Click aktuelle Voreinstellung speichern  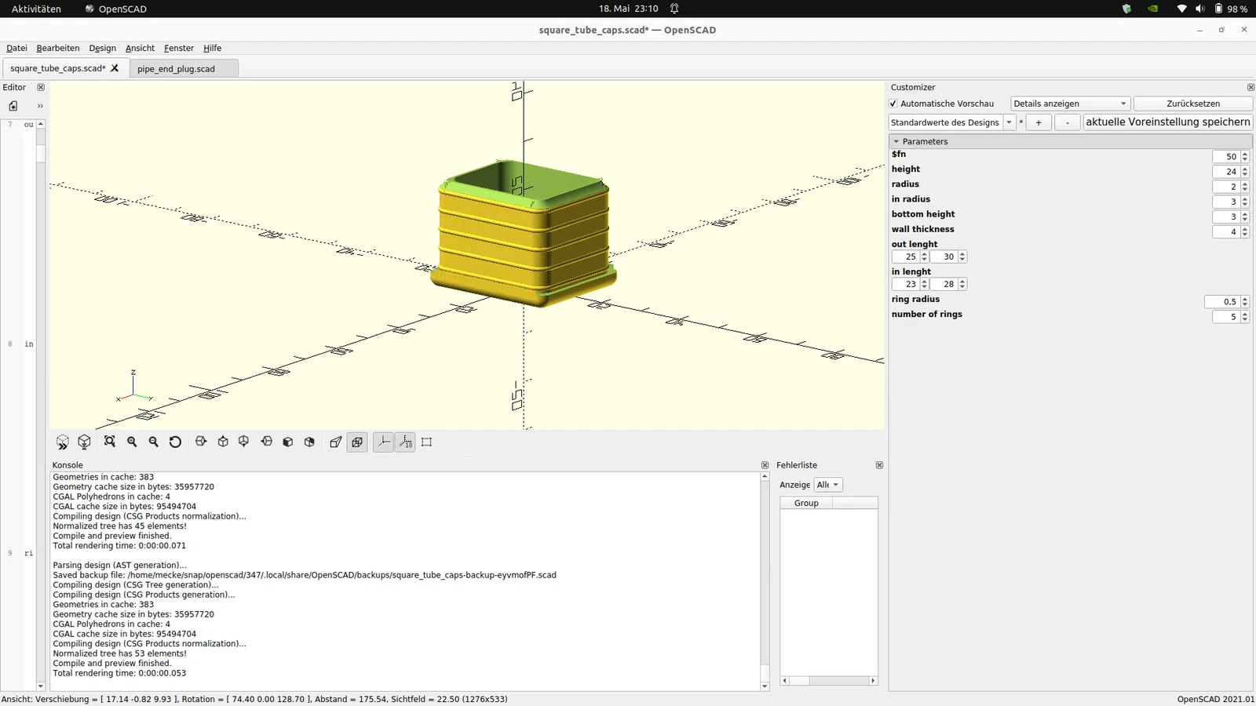pyautogui.click(x=1168, y=122)
